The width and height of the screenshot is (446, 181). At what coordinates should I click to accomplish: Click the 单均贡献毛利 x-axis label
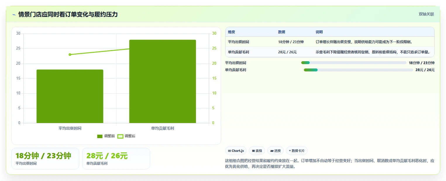point(163,128)
